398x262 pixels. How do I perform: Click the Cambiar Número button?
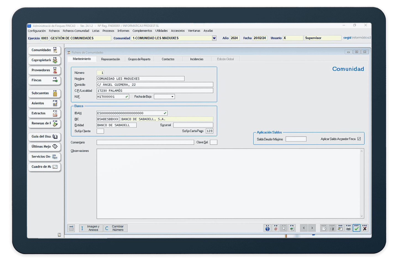[115, 228]
